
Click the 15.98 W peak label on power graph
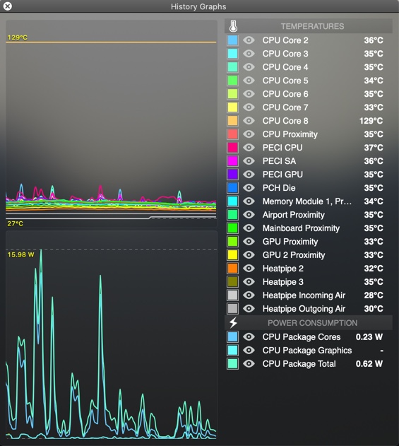20,254
